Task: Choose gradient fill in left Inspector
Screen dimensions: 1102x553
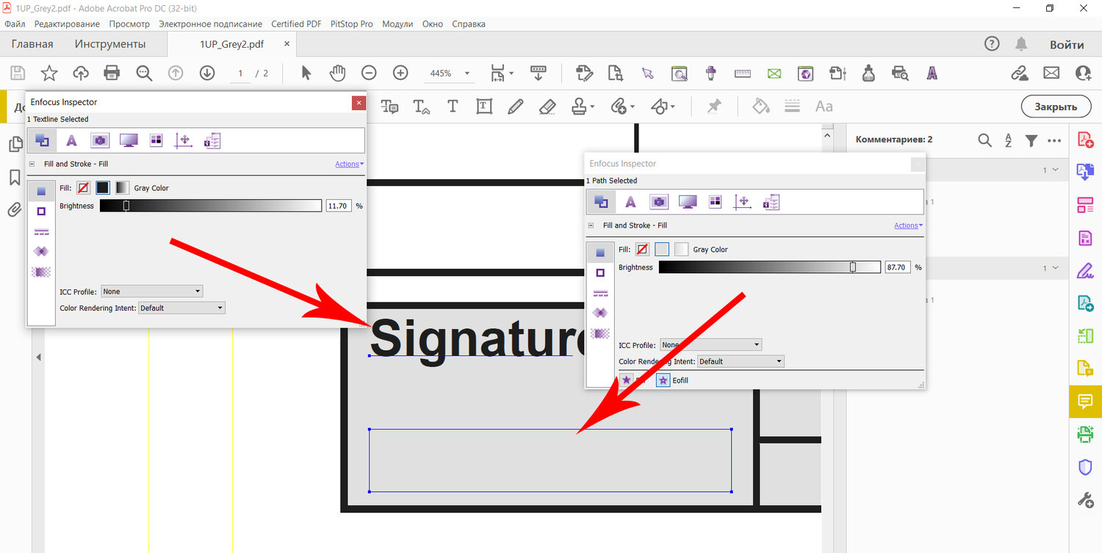Action: [x=122, y=188]
